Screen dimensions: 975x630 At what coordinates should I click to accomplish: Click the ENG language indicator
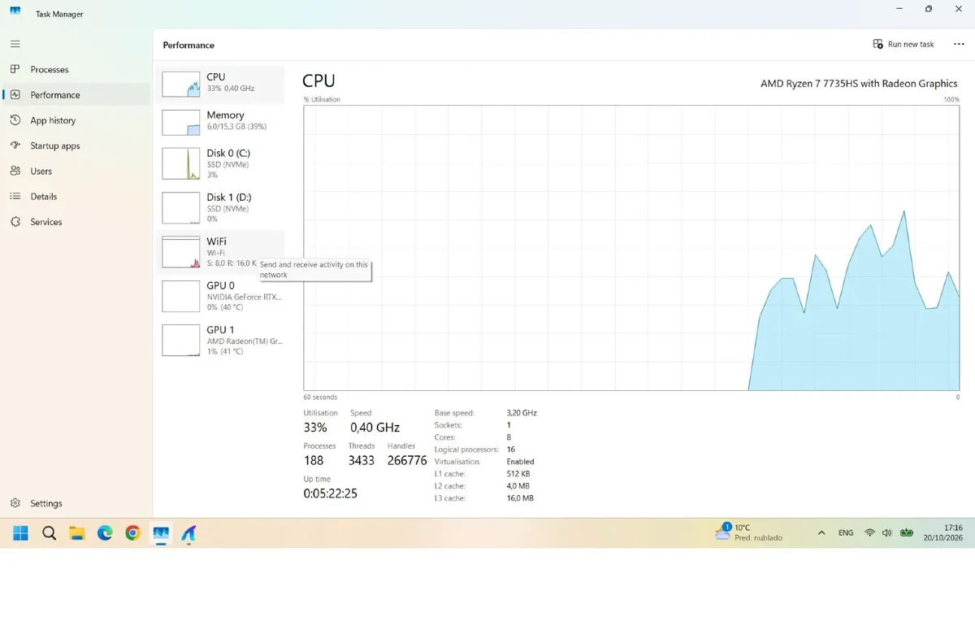click(846, 533)
